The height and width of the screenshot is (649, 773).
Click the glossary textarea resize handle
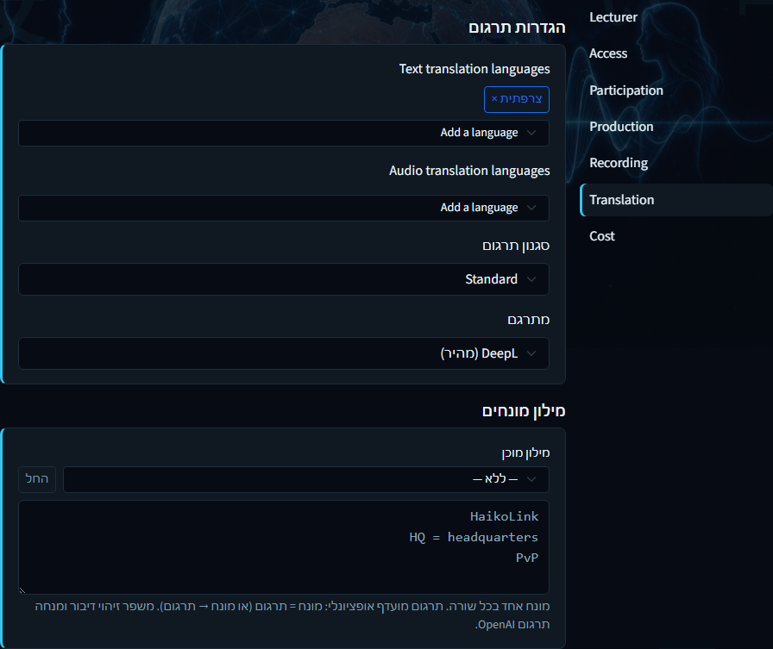(22, 590)
